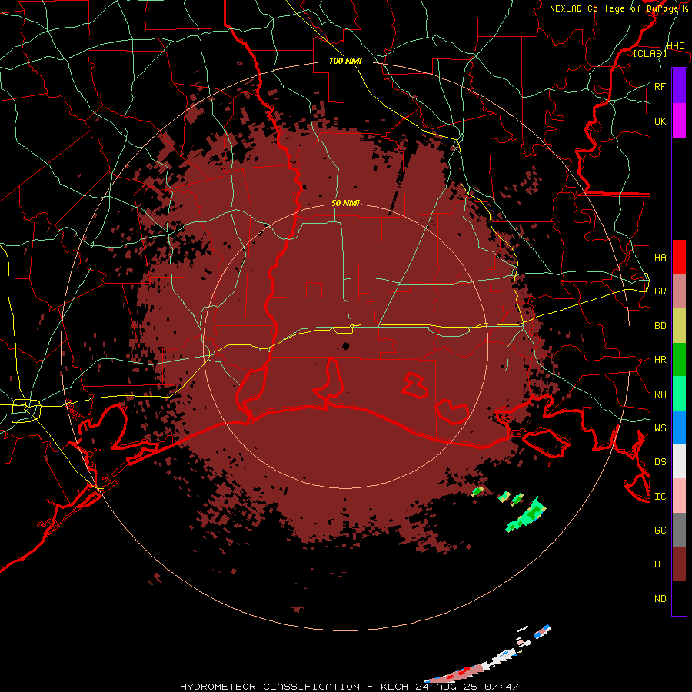Viewport: 692px width, 692px height.
Task: Click the 'HYDROMETEOR CLASSIFICATION' title text
Action: pyautogui.click(x=270, y=687)
